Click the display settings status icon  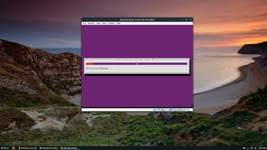(170, 110)
